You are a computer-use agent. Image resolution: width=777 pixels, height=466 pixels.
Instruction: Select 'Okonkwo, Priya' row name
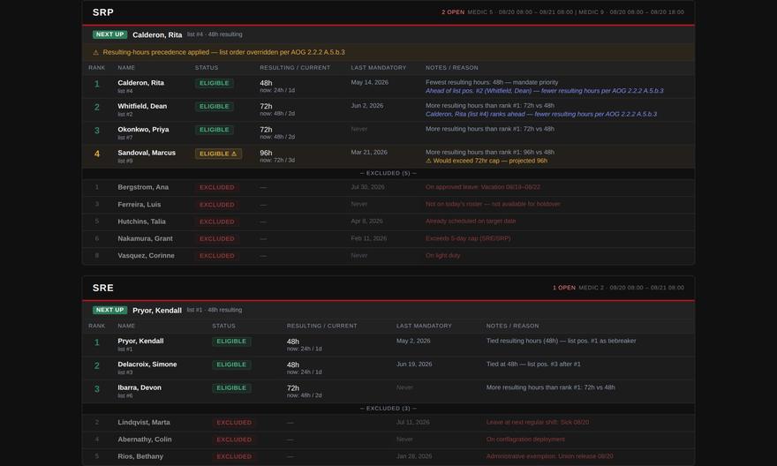pyautogui.click(x=143, y=130)
